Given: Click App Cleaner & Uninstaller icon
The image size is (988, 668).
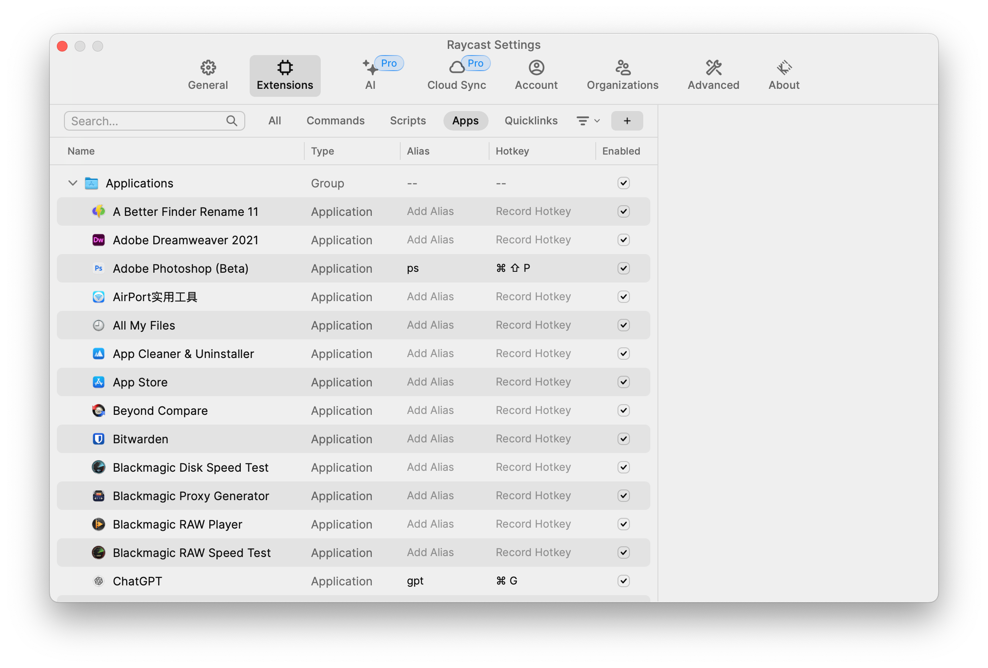Looking at the screenshot, I should pos(98,354).
